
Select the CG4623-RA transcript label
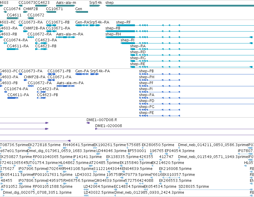46,40
